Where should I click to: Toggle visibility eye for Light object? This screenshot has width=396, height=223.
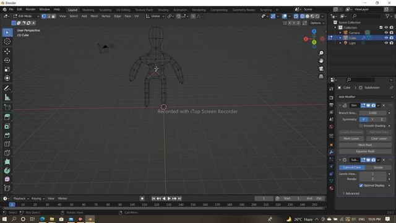[x=386, y=43]
